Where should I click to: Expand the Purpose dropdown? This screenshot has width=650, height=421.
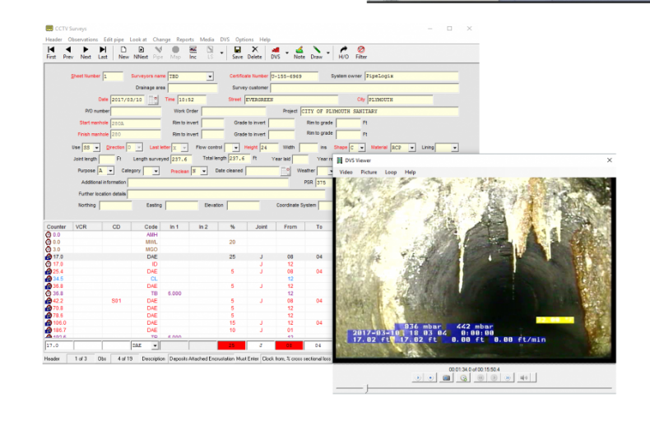coord(110,171)
